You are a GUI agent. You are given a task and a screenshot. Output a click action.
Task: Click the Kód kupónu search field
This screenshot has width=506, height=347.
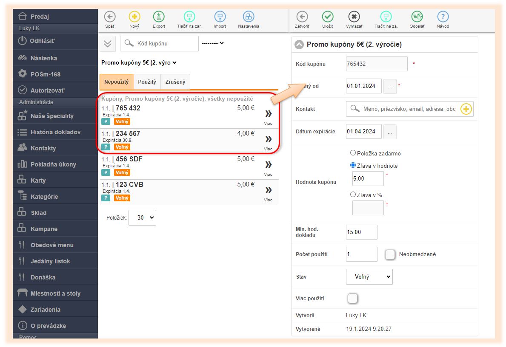pyautogui.click(x=166, y=43)
